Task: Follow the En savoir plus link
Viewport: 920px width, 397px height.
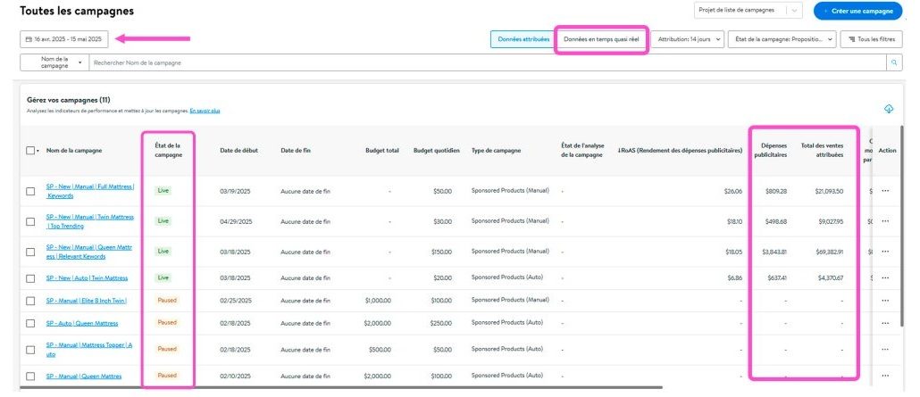Action: [205, 111]
